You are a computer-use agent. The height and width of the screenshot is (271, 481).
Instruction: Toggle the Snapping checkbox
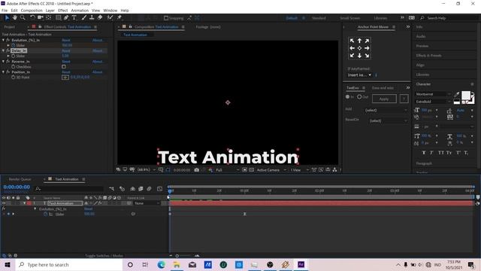(166, 18)
